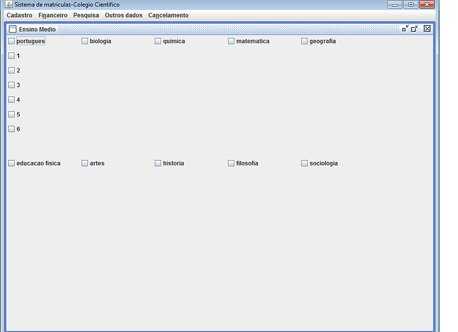Maximize the Sistema de matriculas window
The width and height of the screenshot is (458, 332).
pos(411,5)
